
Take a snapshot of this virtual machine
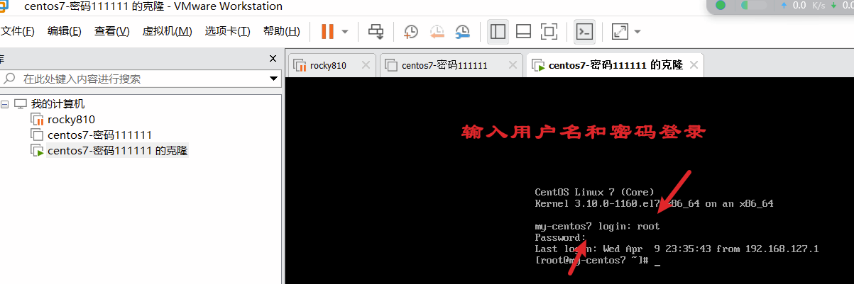click(x=411, y=31)
